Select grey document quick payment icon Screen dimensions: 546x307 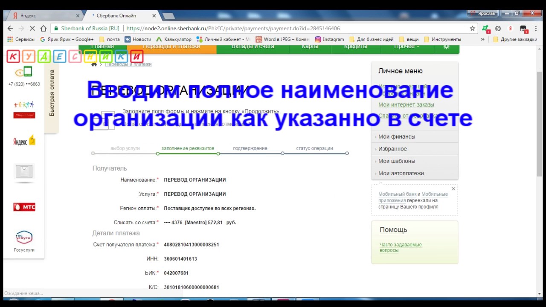[x=24, y=173]
